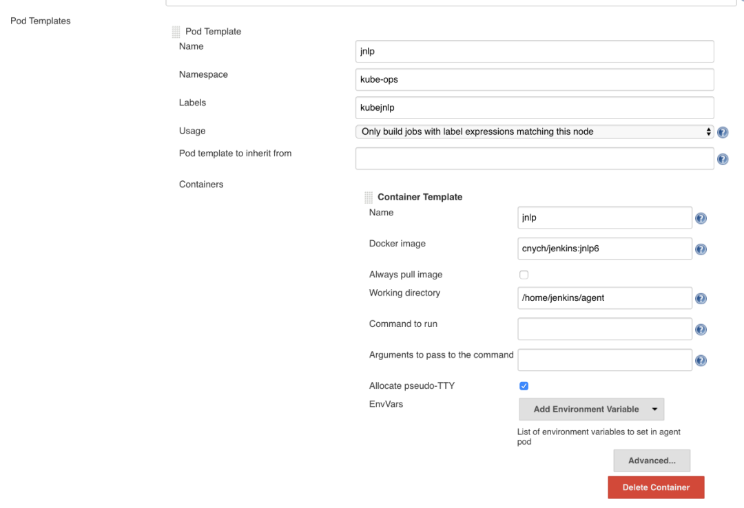The image size is (744, 508).
Task: Open the Usage dropdown selector
Action: pos(535,131)
